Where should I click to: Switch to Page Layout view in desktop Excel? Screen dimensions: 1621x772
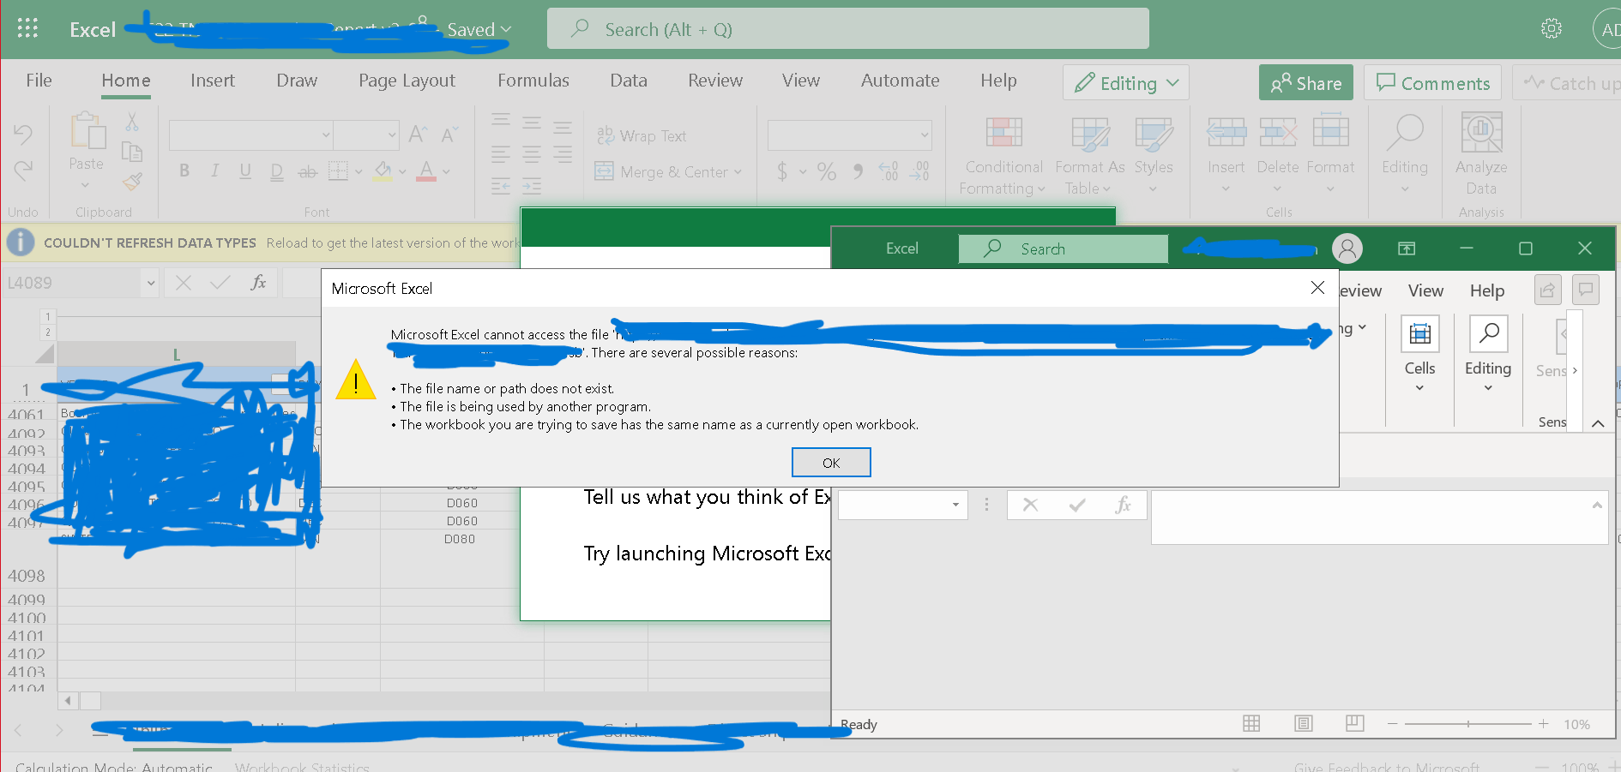(1304, 724)
